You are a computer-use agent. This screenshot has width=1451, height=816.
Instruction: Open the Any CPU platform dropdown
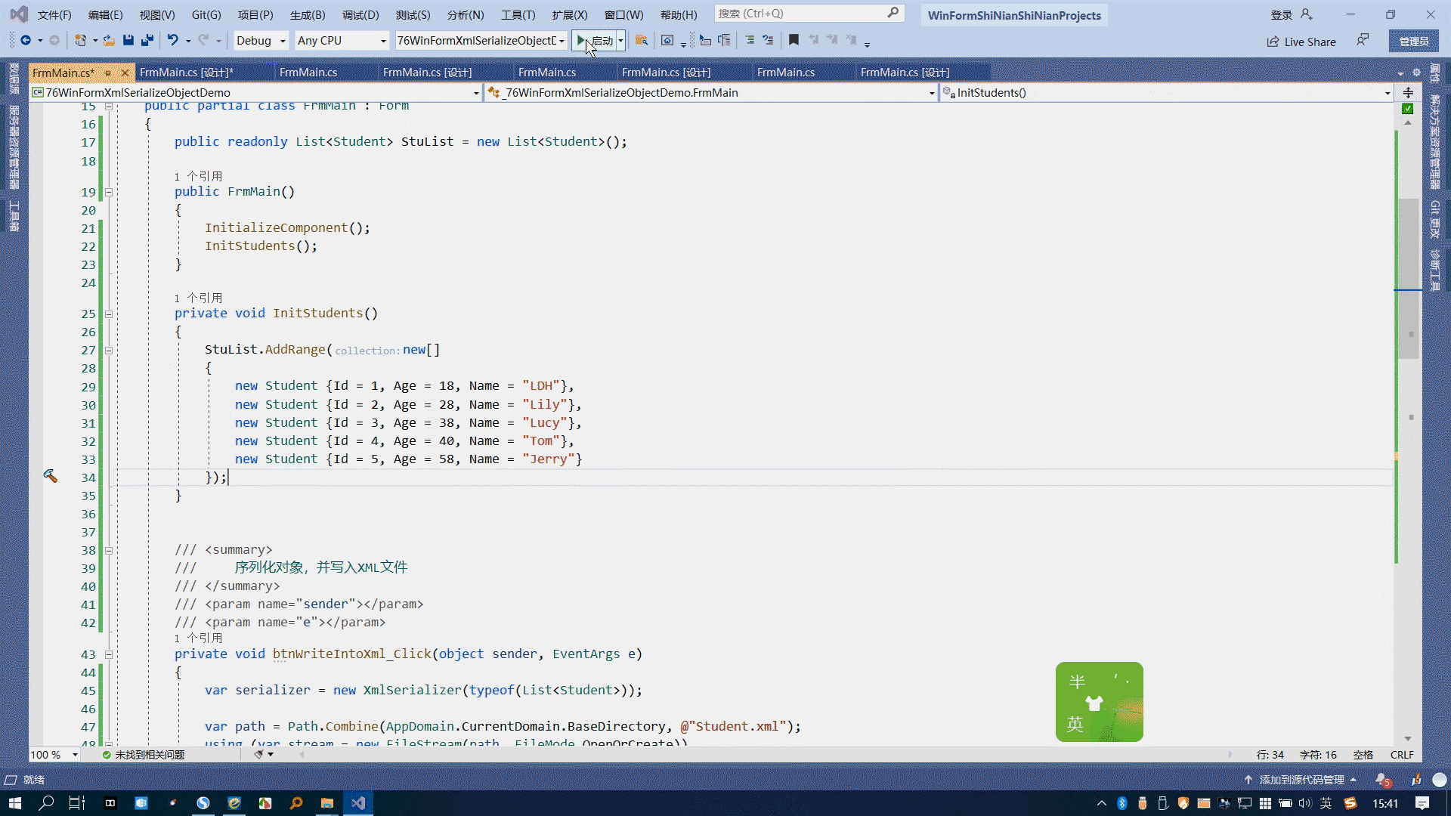point(342,41)
